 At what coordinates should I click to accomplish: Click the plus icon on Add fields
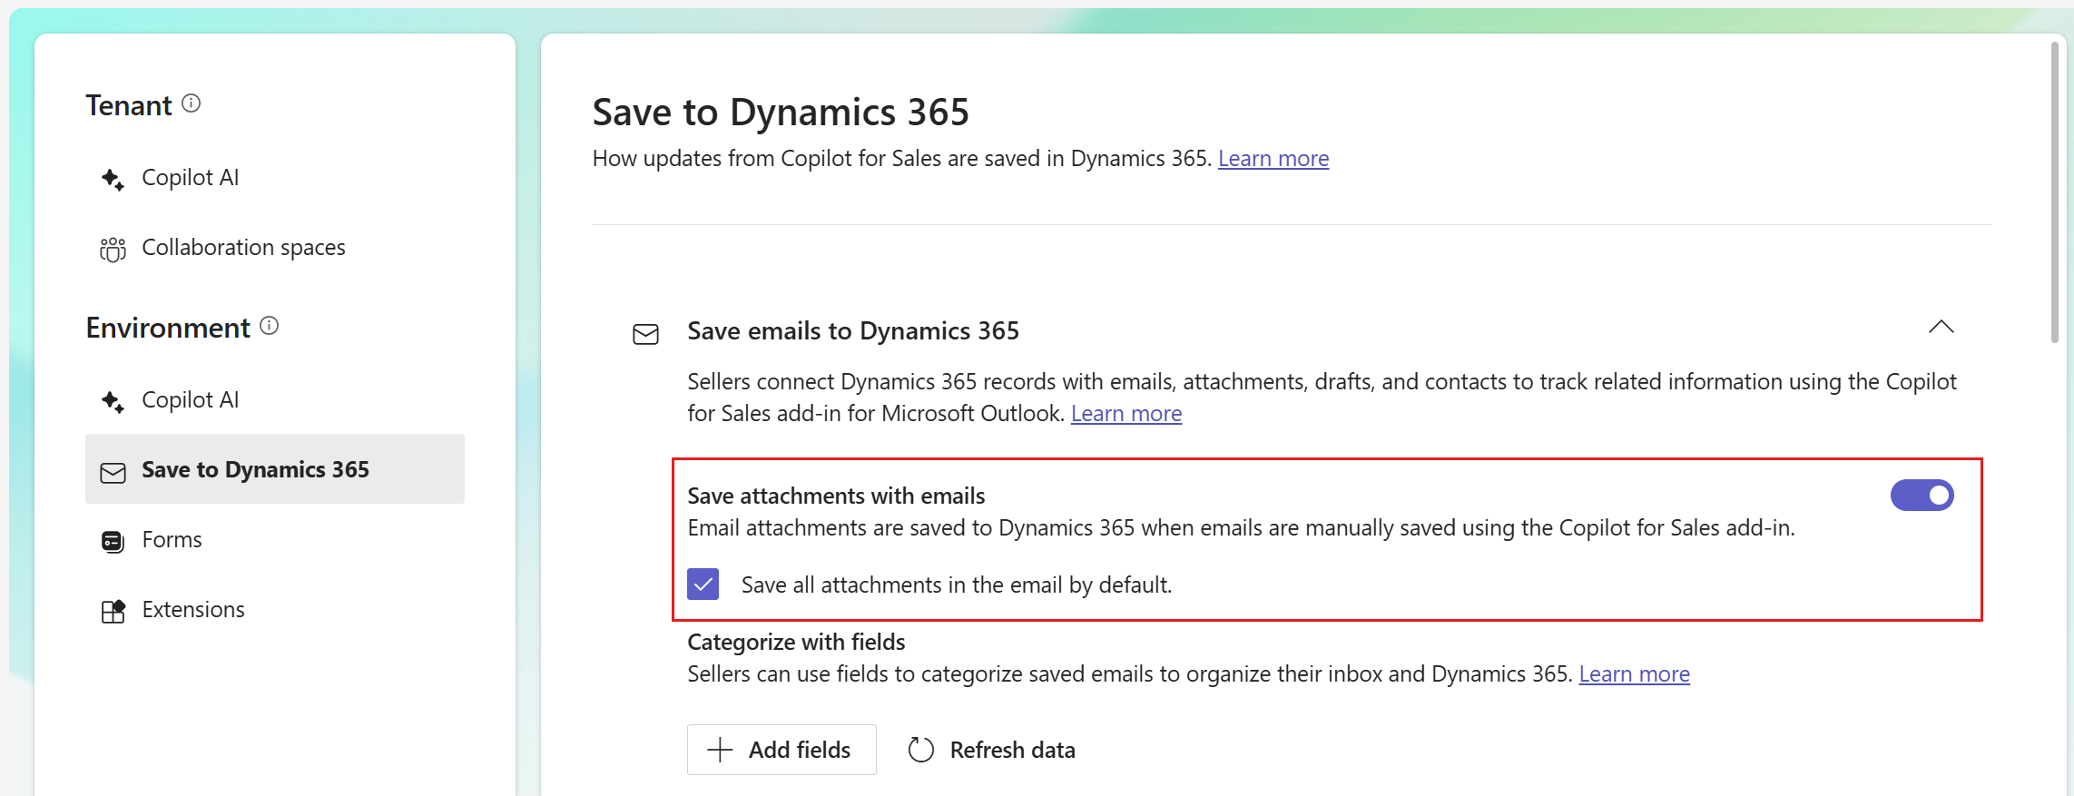(x=720, y=750)
